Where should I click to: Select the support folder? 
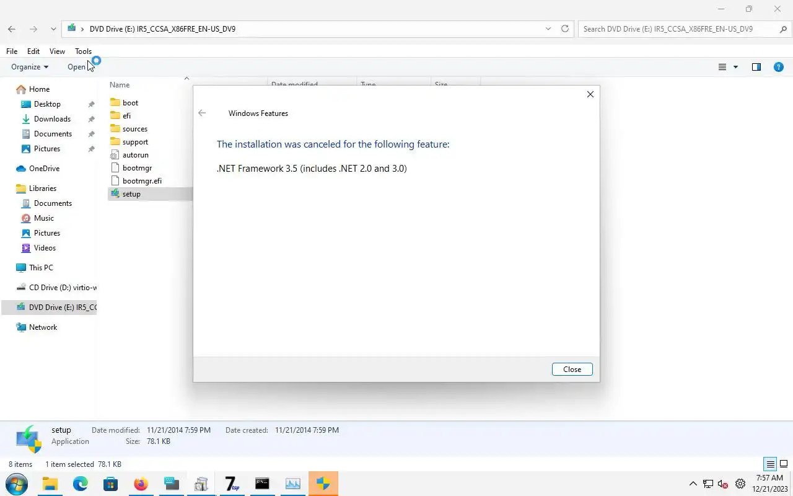pyautogui.click(x=135, y=142)
